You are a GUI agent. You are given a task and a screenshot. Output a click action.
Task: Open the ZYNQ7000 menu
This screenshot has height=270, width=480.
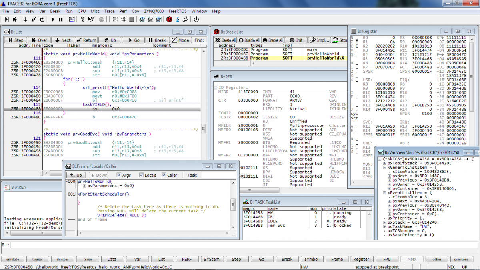click(154, 11)
